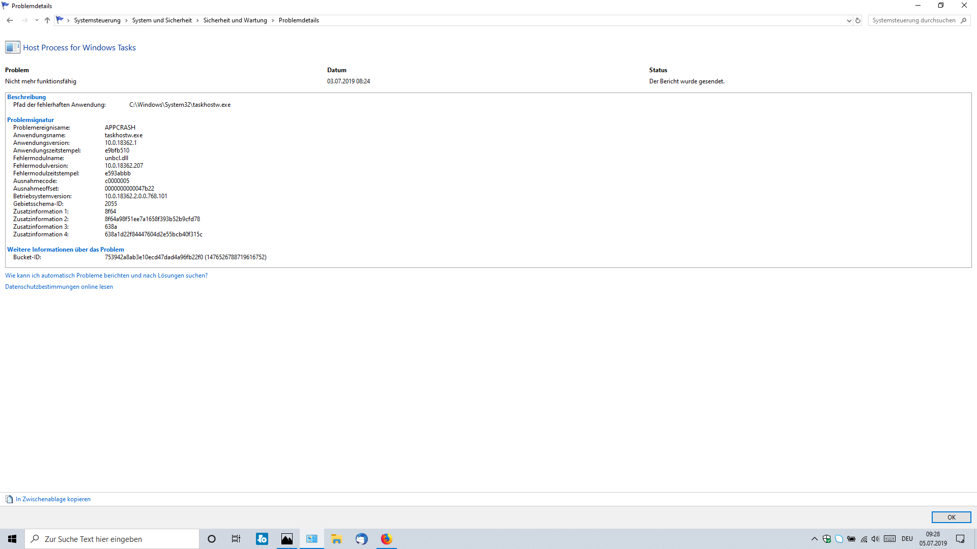Open recent locations dropdown arrow

(37, 20)
